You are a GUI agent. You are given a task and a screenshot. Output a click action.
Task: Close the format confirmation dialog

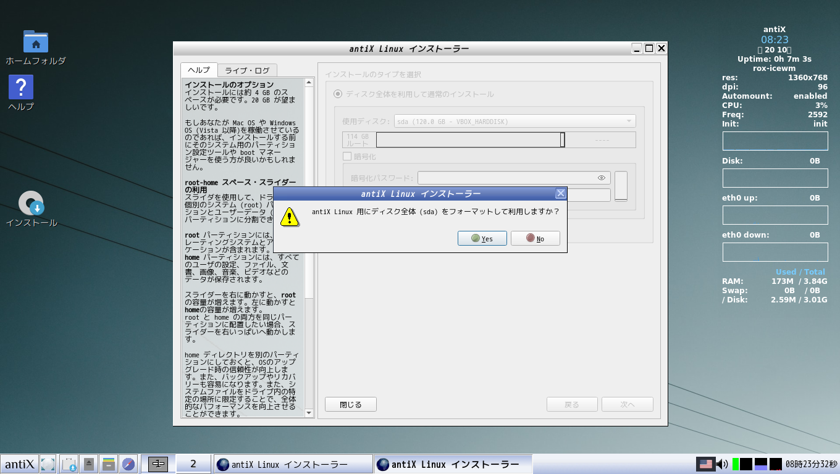(560, 193)
